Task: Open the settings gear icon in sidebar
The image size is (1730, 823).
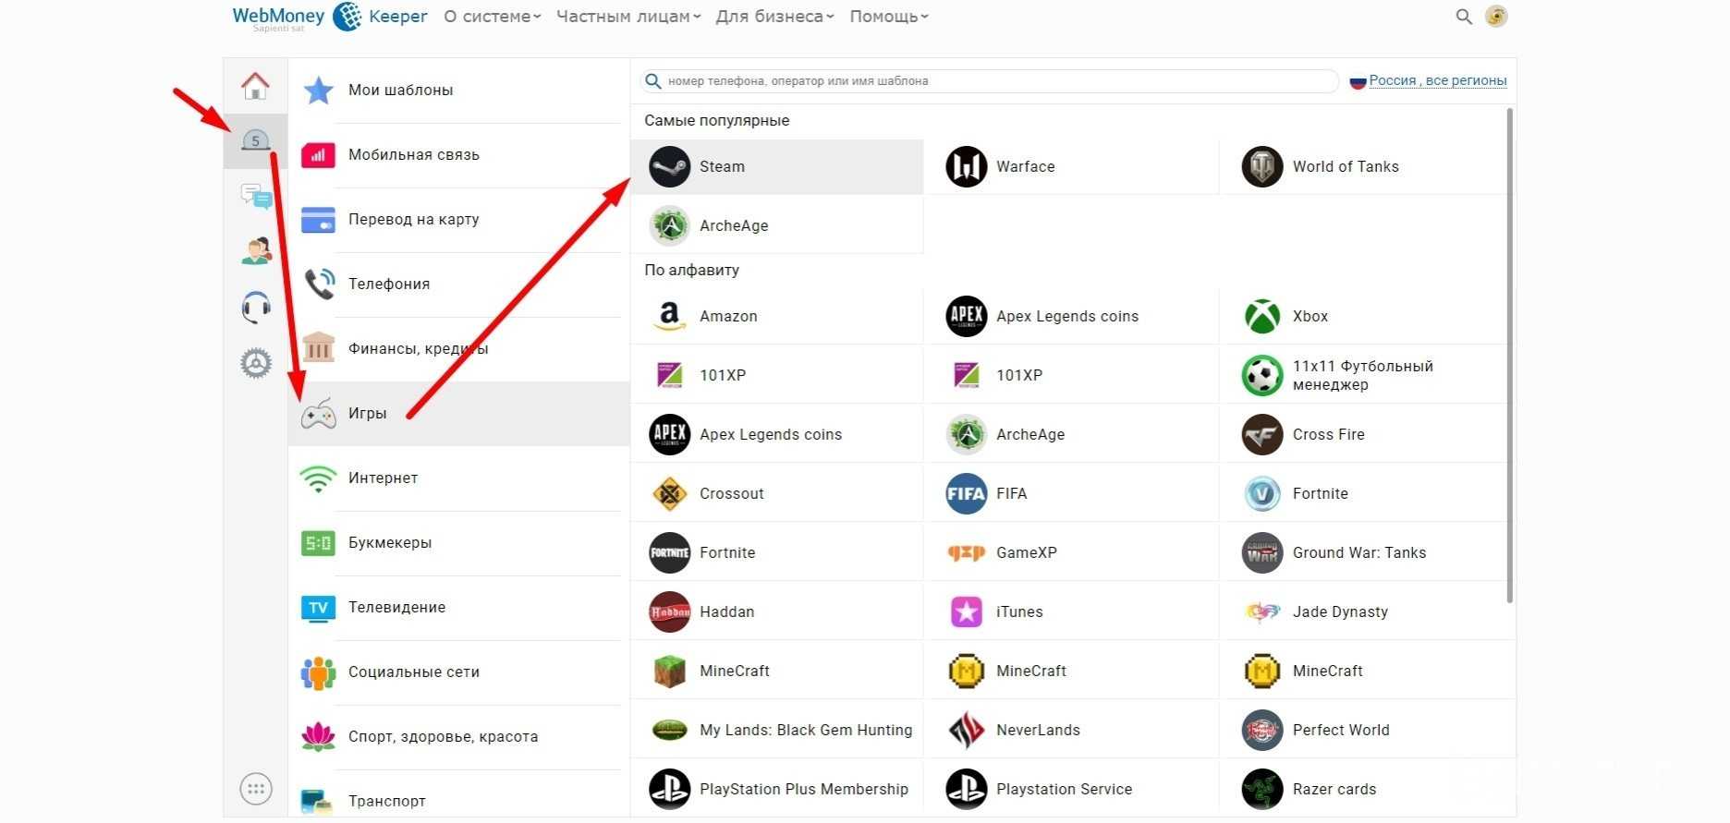Action: coord(255,363)
